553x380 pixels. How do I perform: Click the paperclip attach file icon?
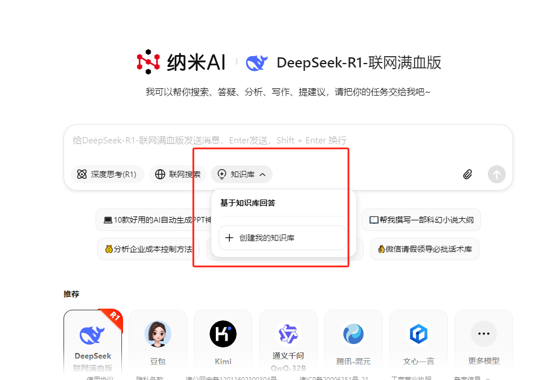point(468,174)
